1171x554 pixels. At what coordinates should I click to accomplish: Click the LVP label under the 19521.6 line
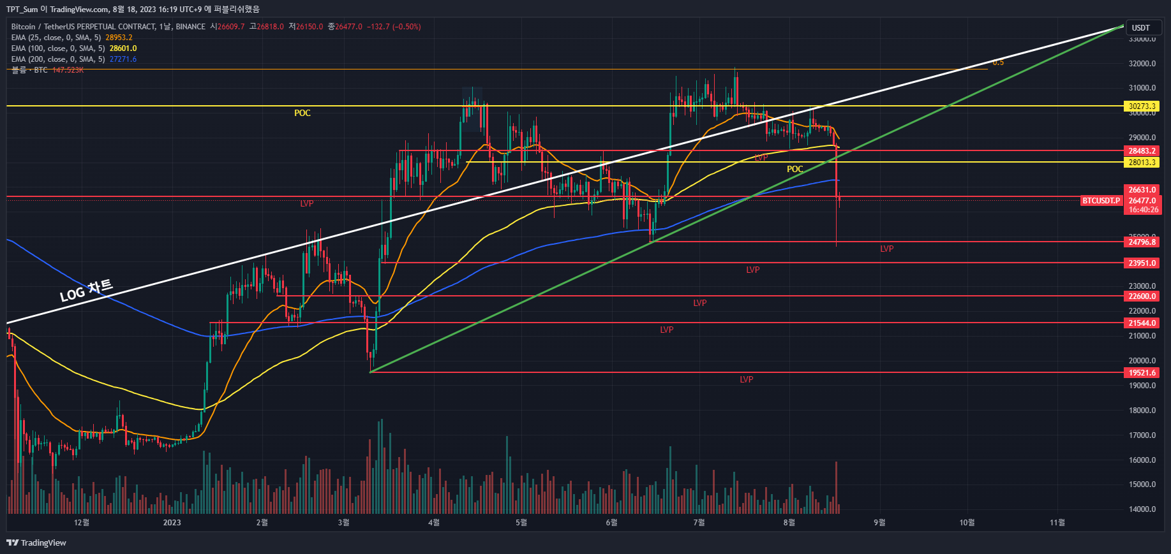[x=747, y=379]
